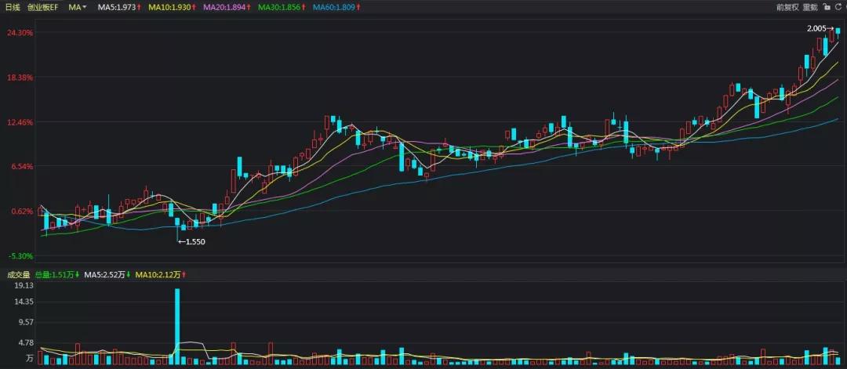Click the 19.13 volume axis label

coord(24,285)
